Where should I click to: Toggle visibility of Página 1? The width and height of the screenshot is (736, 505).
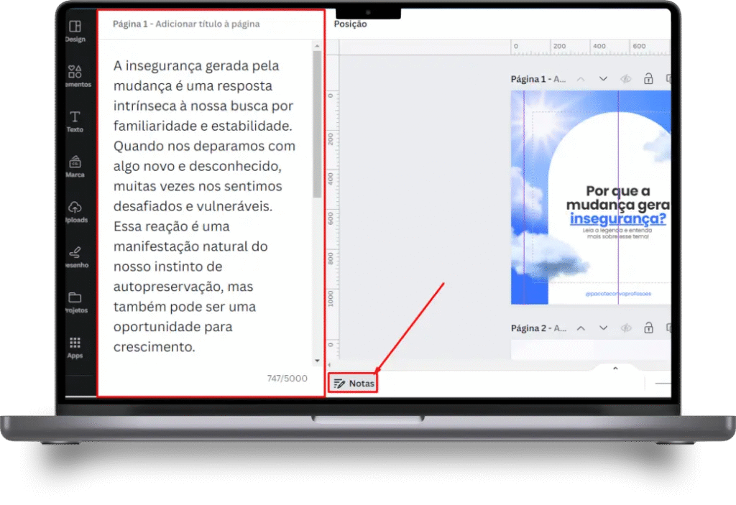(625, 79)
